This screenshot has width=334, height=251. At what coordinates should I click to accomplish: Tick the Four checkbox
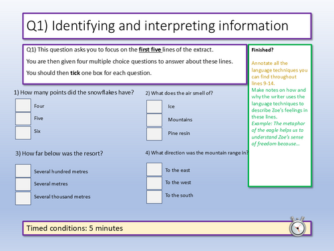coord(23,105)
